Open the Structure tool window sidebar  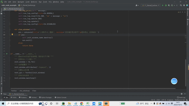pos(1,80)
